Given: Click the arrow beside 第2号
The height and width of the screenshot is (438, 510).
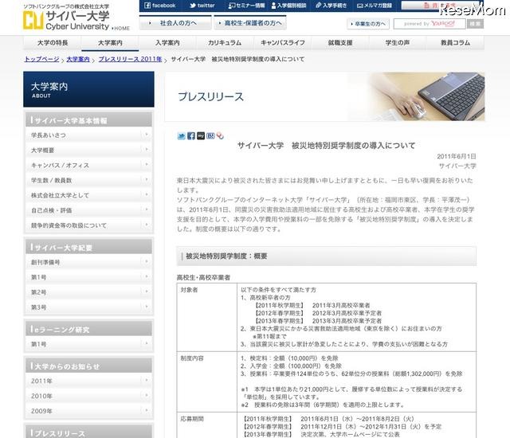Looking at the screenshot, I should point(147,291).
